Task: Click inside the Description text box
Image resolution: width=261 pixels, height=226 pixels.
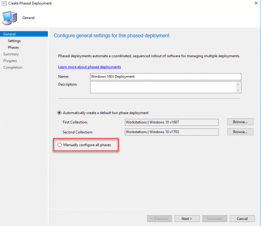Action: [x=163, y=87]
